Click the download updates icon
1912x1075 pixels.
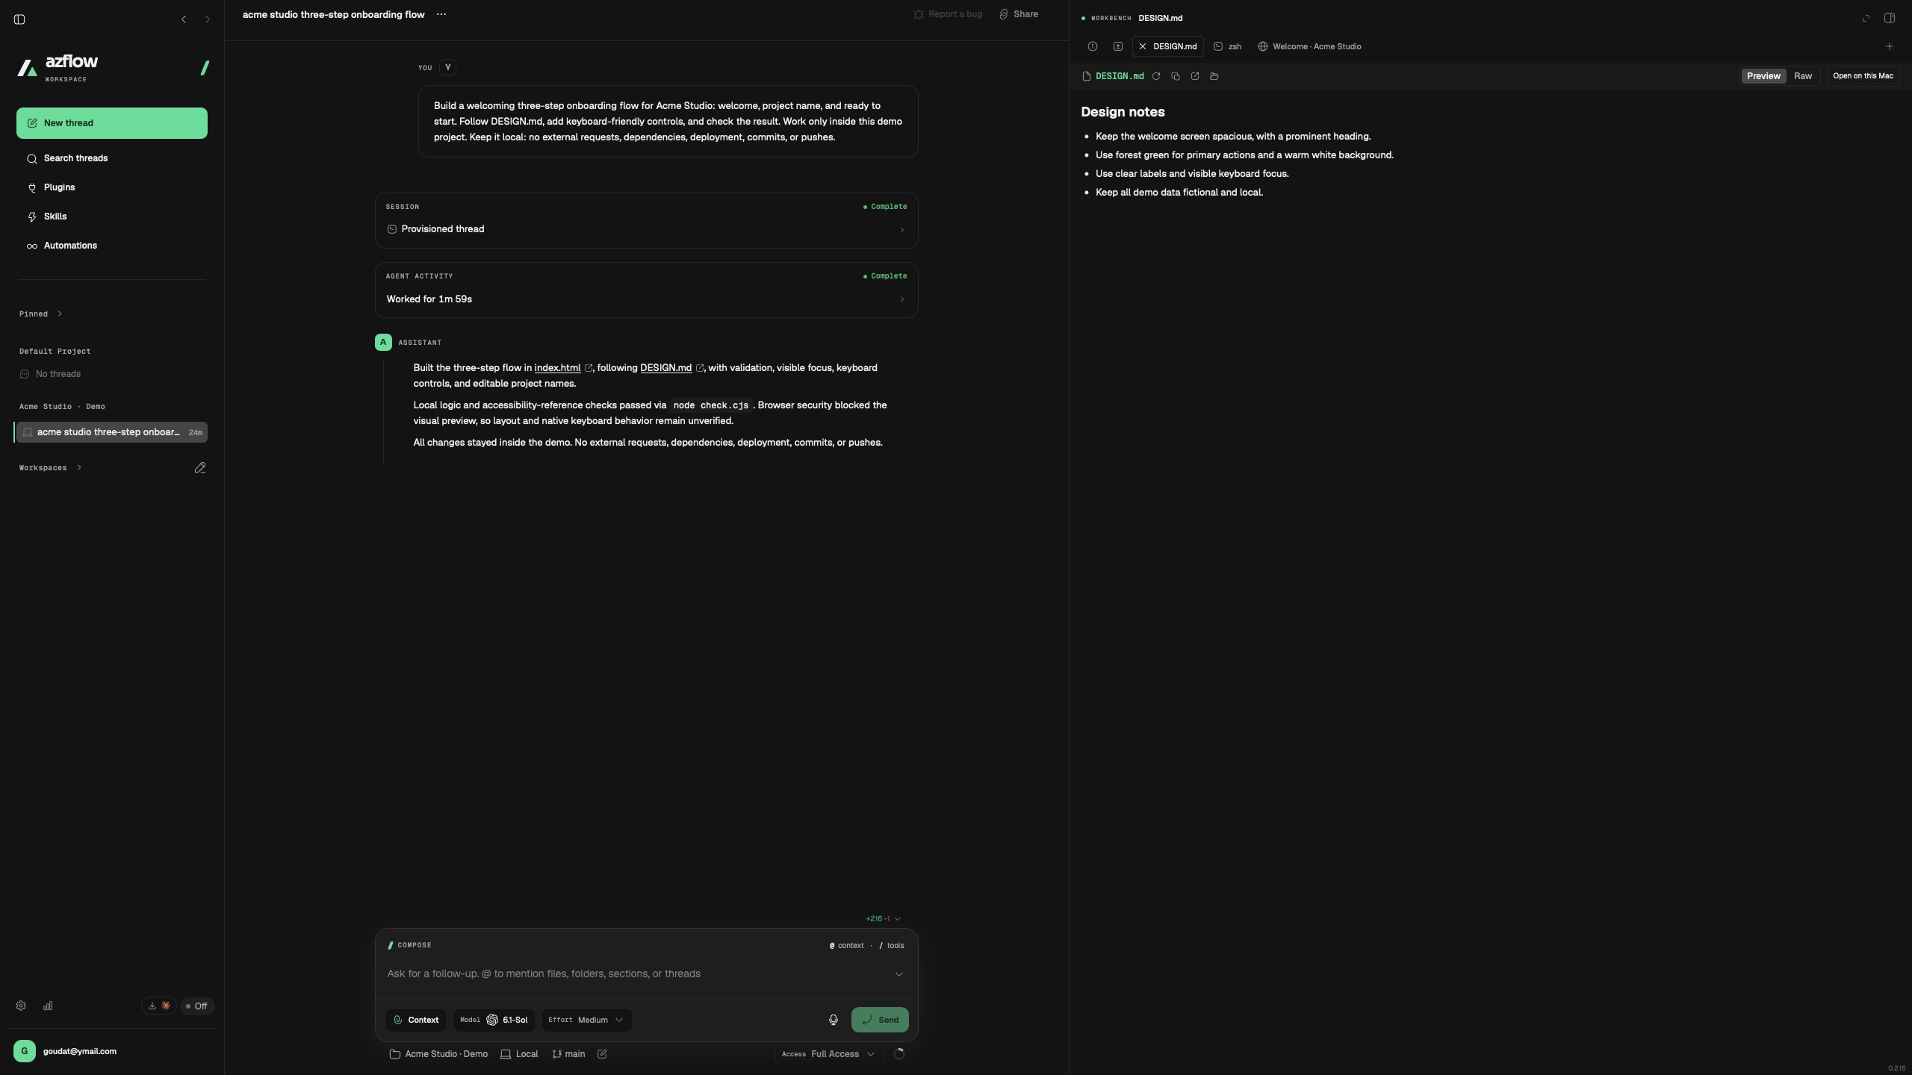[x=152, y=1006]
